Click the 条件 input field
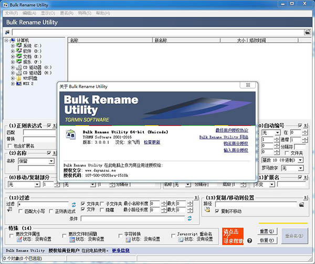The width and height of the screenshot is (315, 264). [133, 218]
